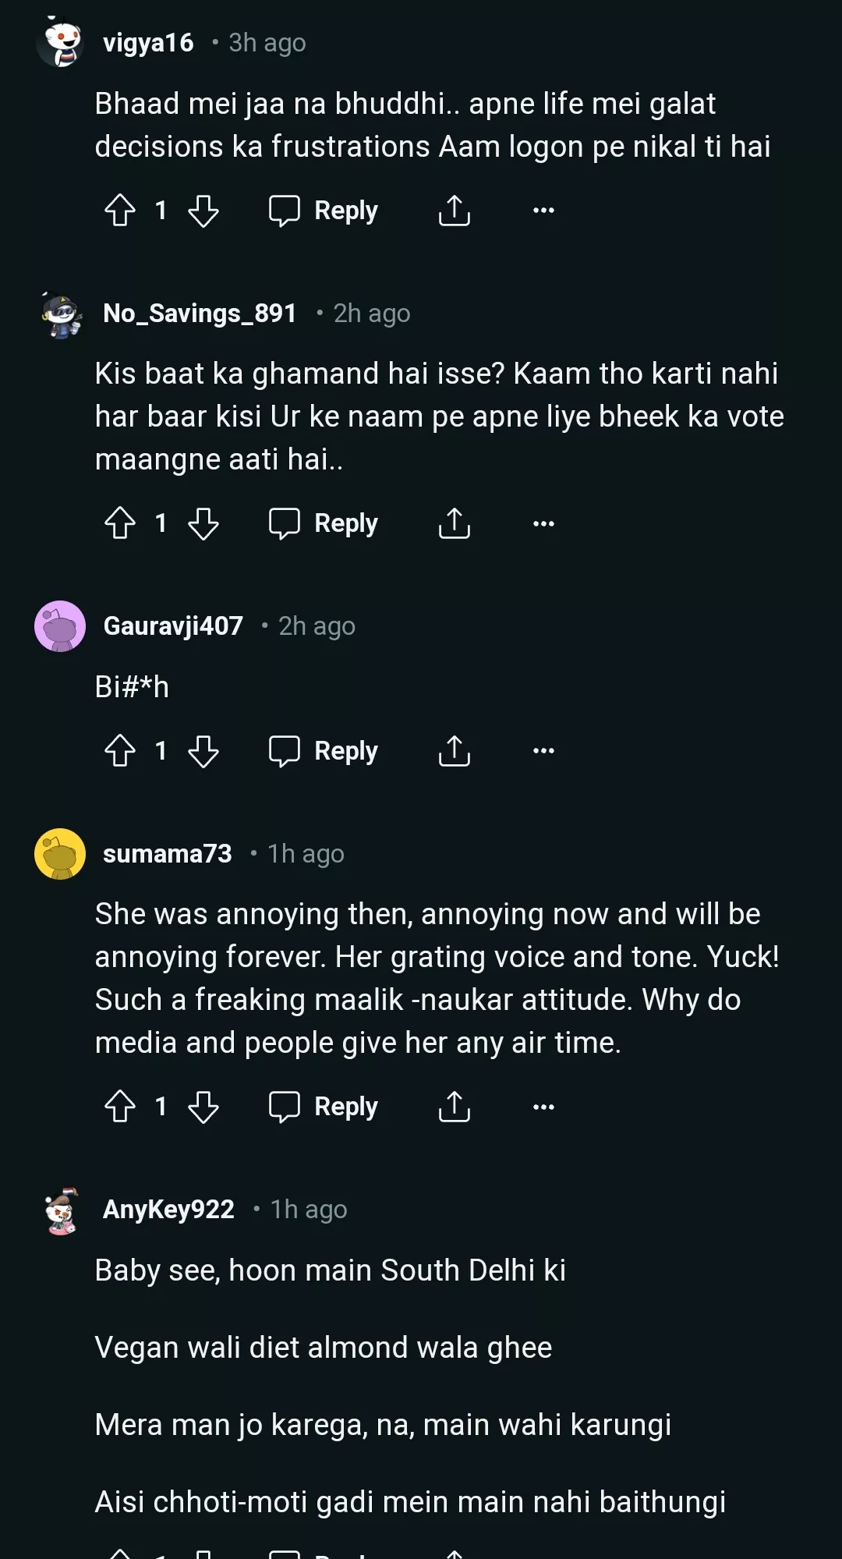
Task: Upvote vigya16's comment
Action: (x=120, y=211)
